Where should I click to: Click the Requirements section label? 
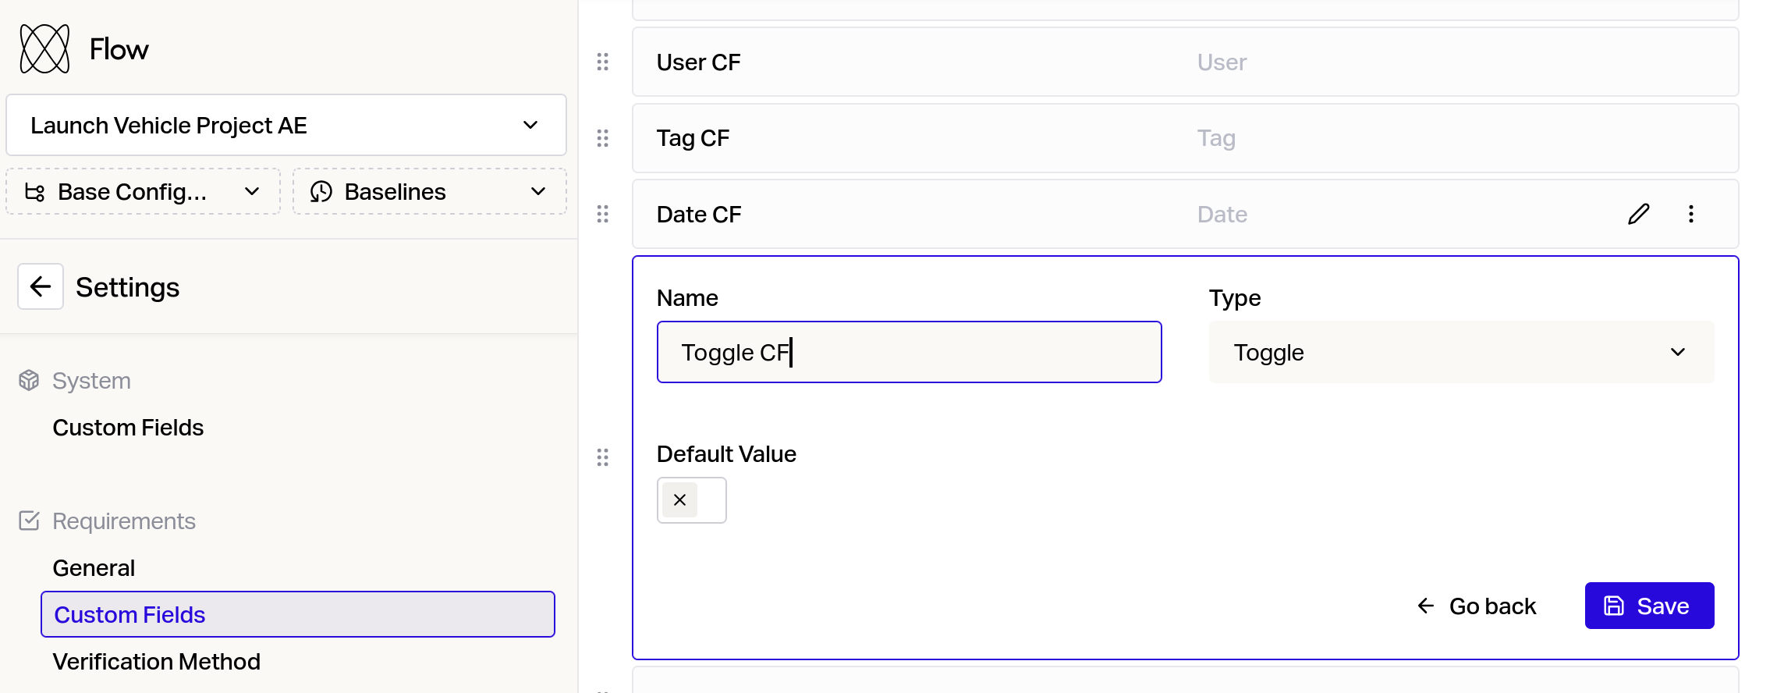coord(124,521)
